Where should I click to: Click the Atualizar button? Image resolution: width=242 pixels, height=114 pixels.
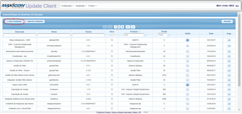tap(227, 21)
